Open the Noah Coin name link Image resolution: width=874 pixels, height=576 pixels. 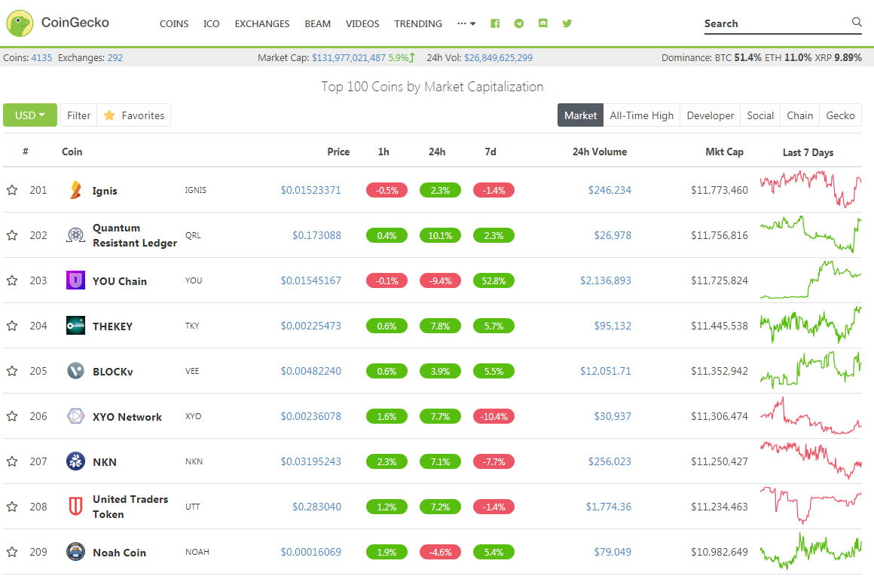pos(119,553)
